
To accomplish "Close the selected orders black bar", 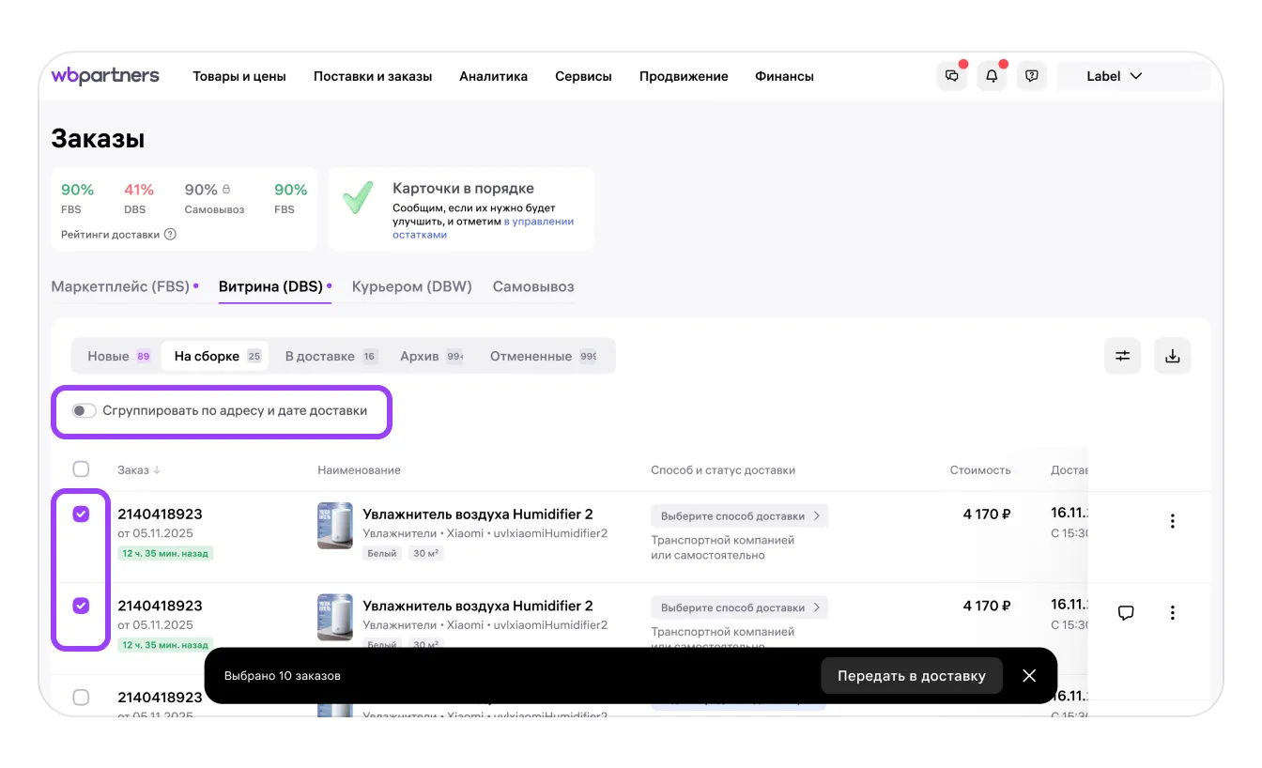I will 1029,676.
